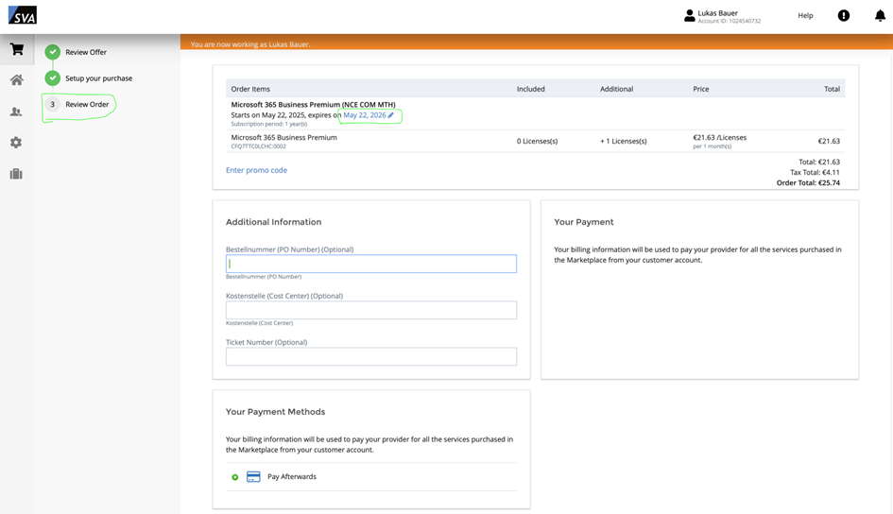Viewport: 893px width, 514px height.
Task: Select step 3 Review Order
Action: [x=86, y=104]
